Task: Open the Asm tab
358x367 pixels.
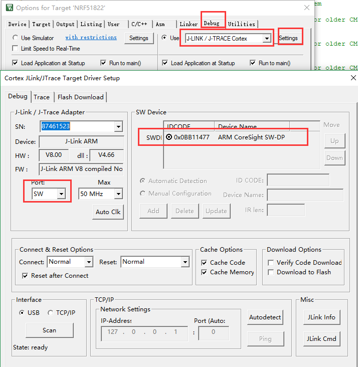Action: [160, 24]
